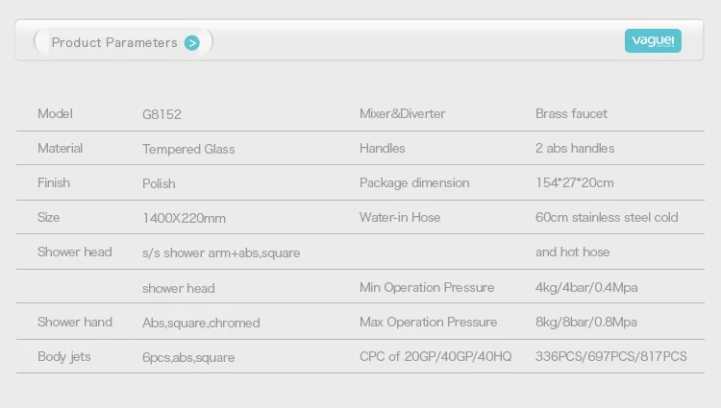Select the Brass faucet value
Viewport: 721px width, 408px height.
click(x=571, y=113)
